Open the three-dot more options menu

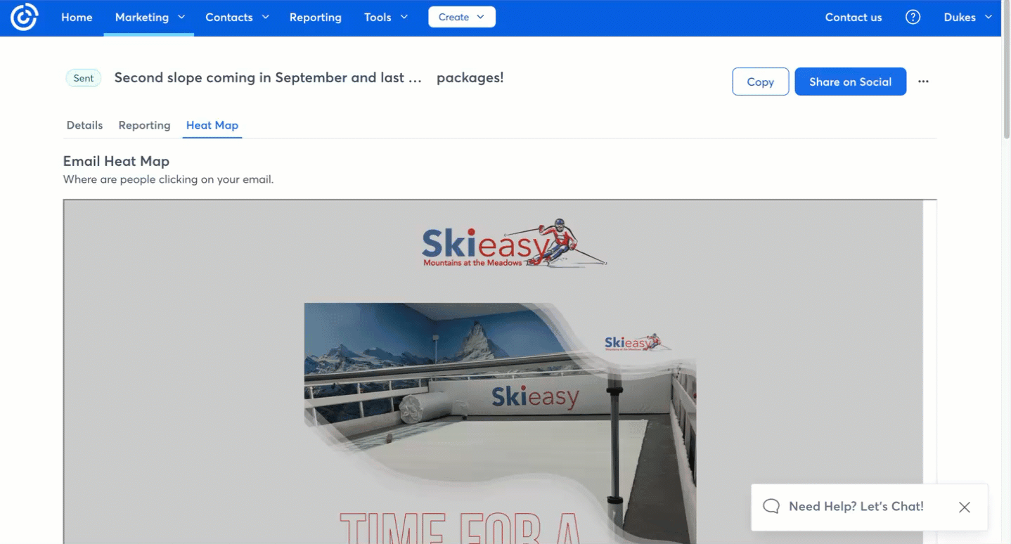[x=923, y=82]
